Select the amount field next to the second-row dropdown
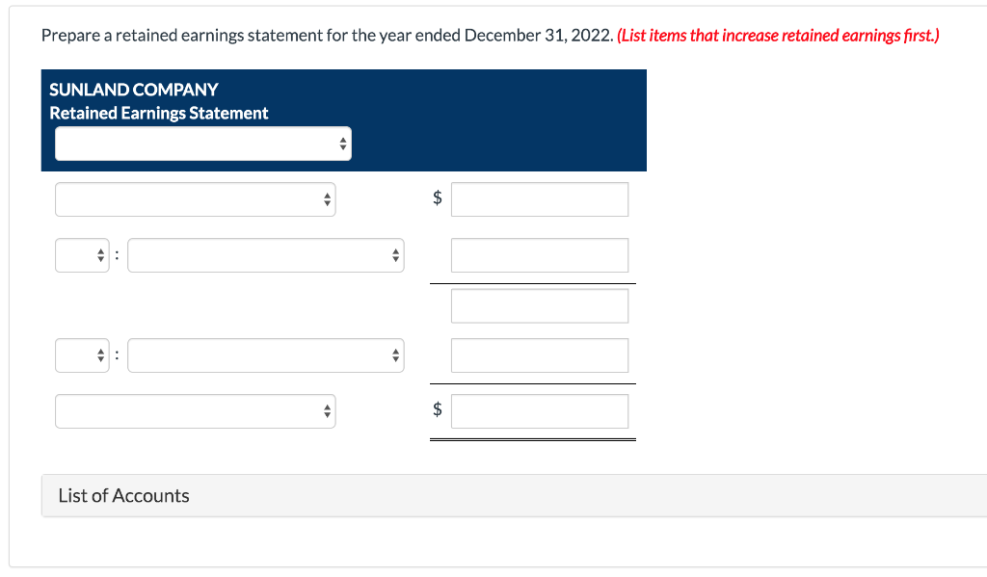This screenshot has width=987, height=577. point(539,255)
